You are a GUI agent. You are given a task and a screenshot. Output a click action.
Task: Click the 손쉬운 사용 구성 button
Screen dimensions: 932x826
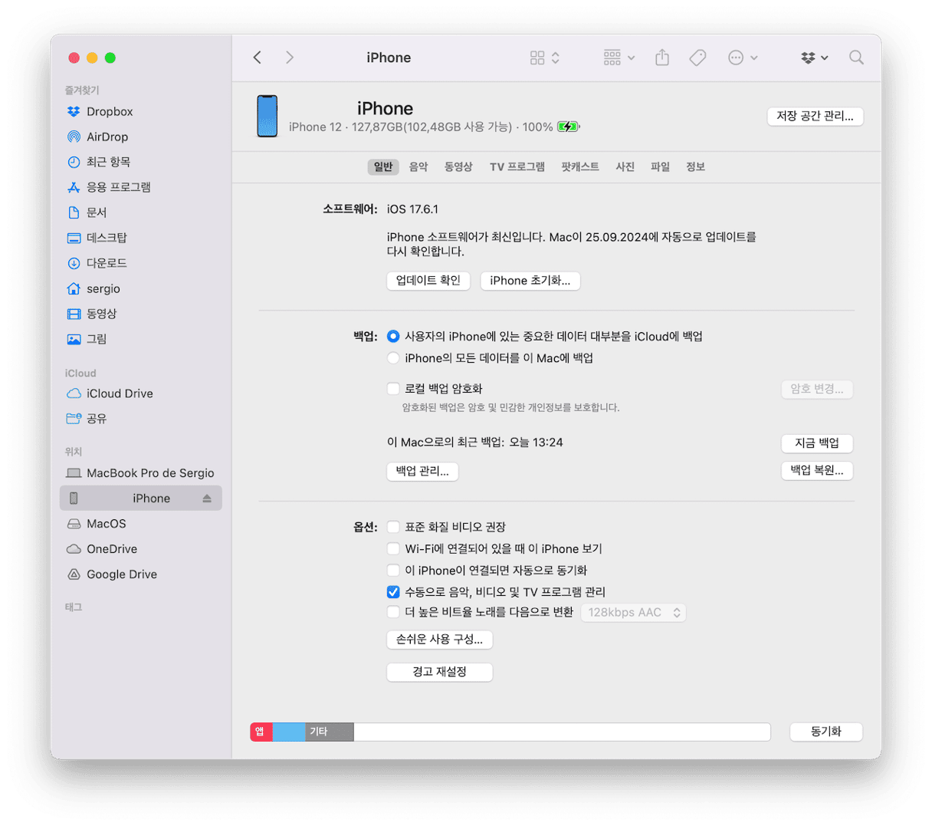click(x=440, y=640)
